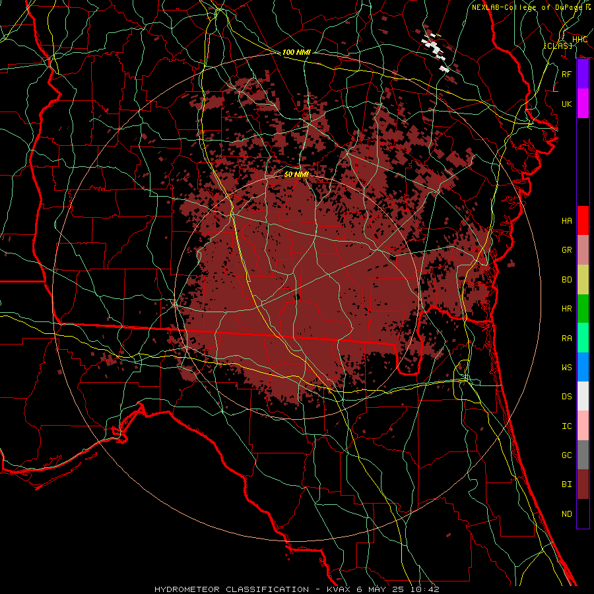This screenshot has height=594, width=594.
Task: Click the 'BD' legend label
Action: point(567,280)
